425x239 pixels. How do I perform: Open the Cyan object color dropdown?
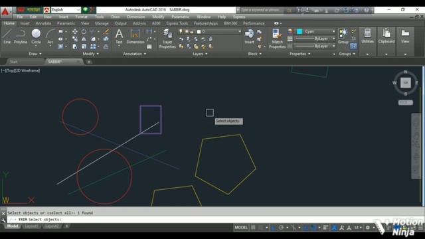[x=315, y=31]
